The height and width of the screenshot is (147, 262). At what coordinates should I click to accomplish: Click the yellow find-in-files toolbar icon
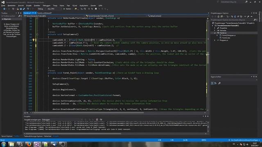pyautogui.click(x=76, y=9)
